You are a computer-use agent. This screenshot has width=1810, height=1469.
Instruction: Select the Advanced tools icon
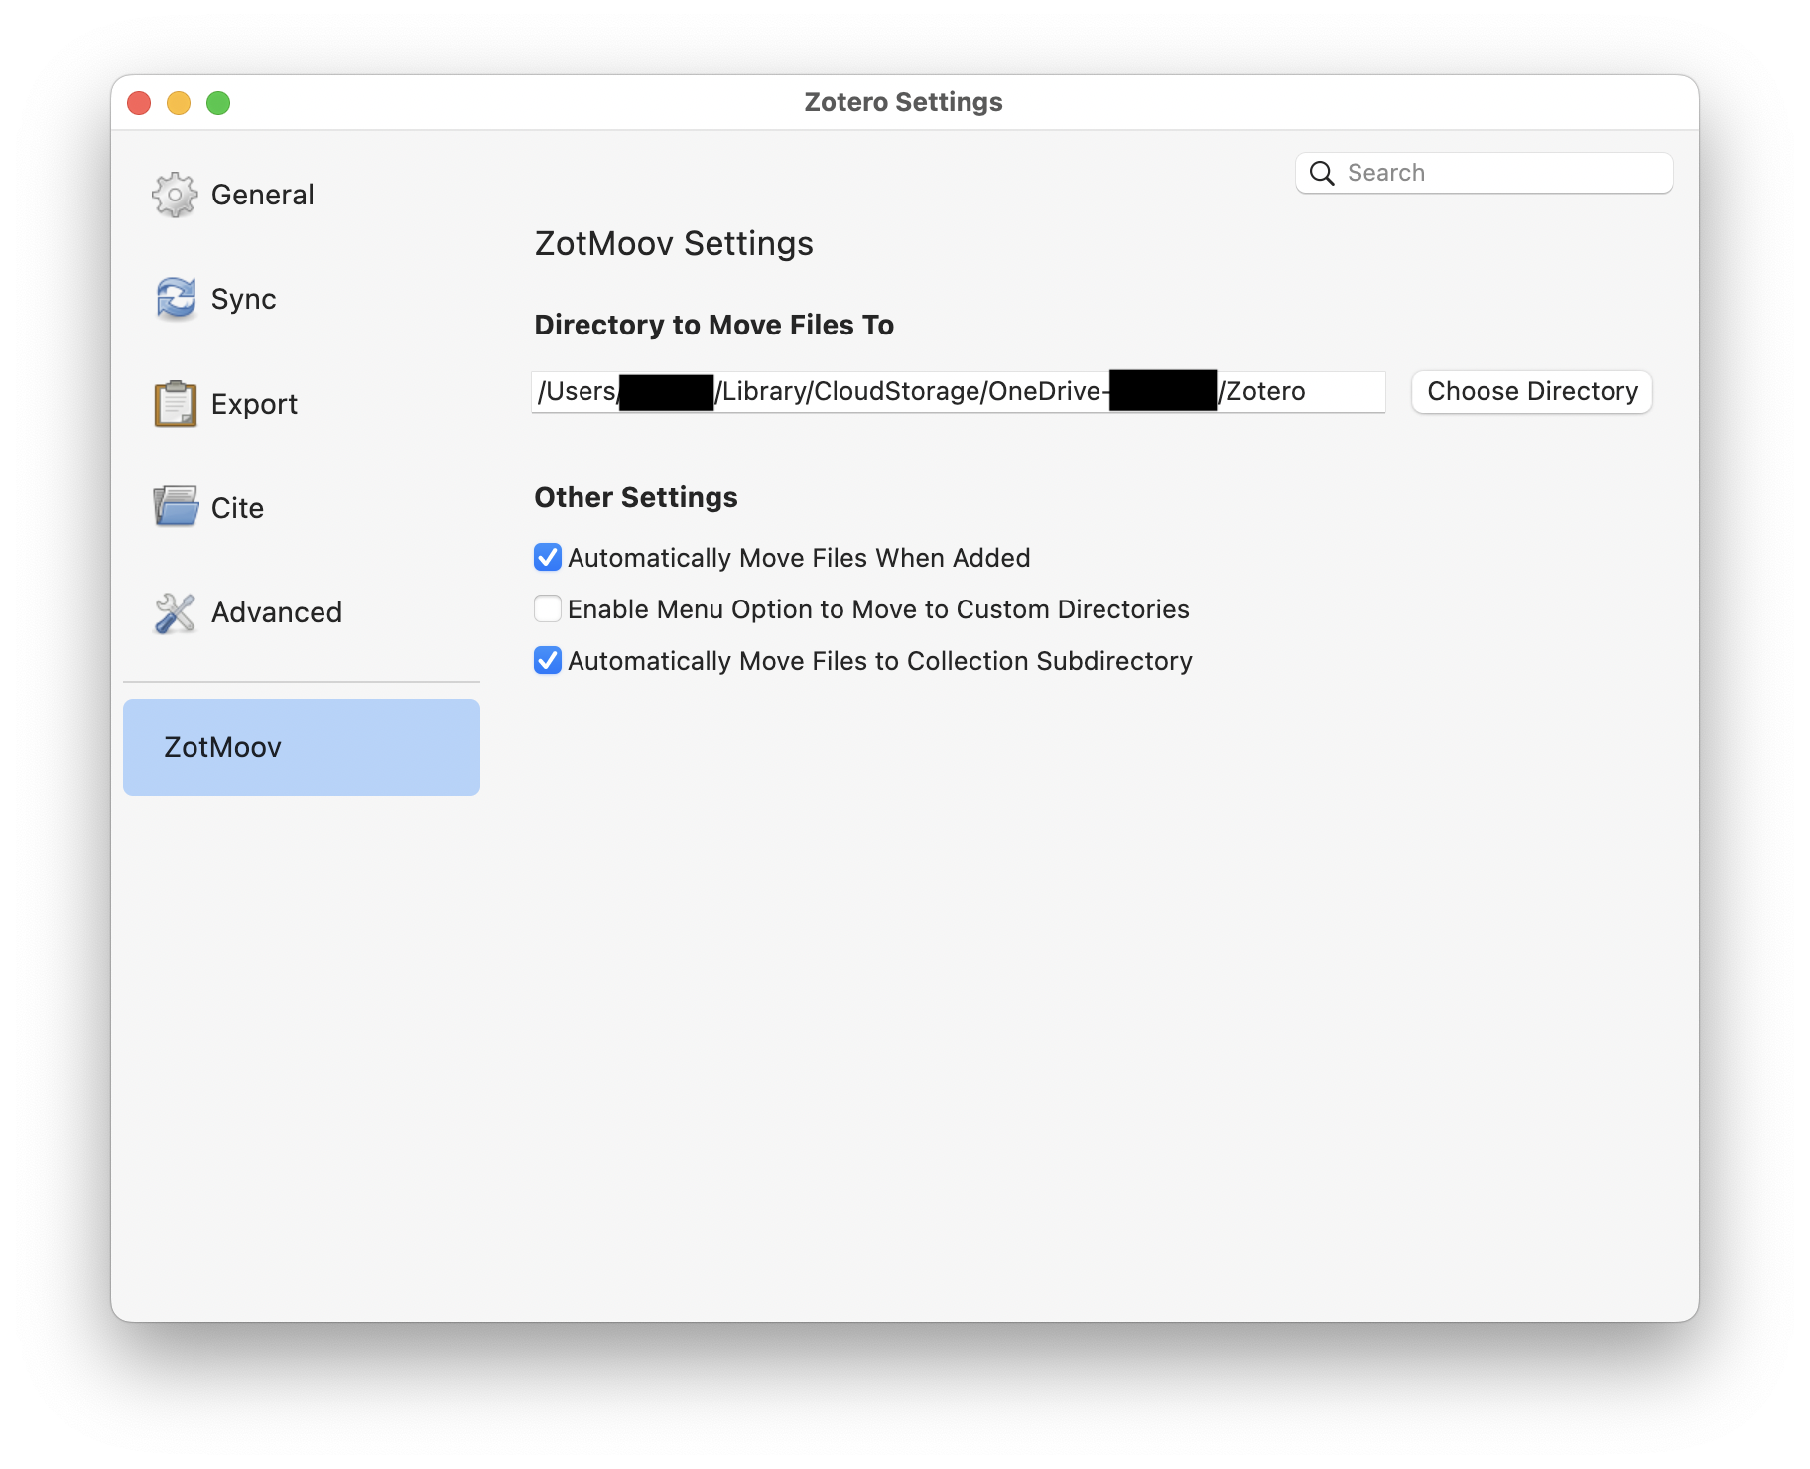[176, 612]
